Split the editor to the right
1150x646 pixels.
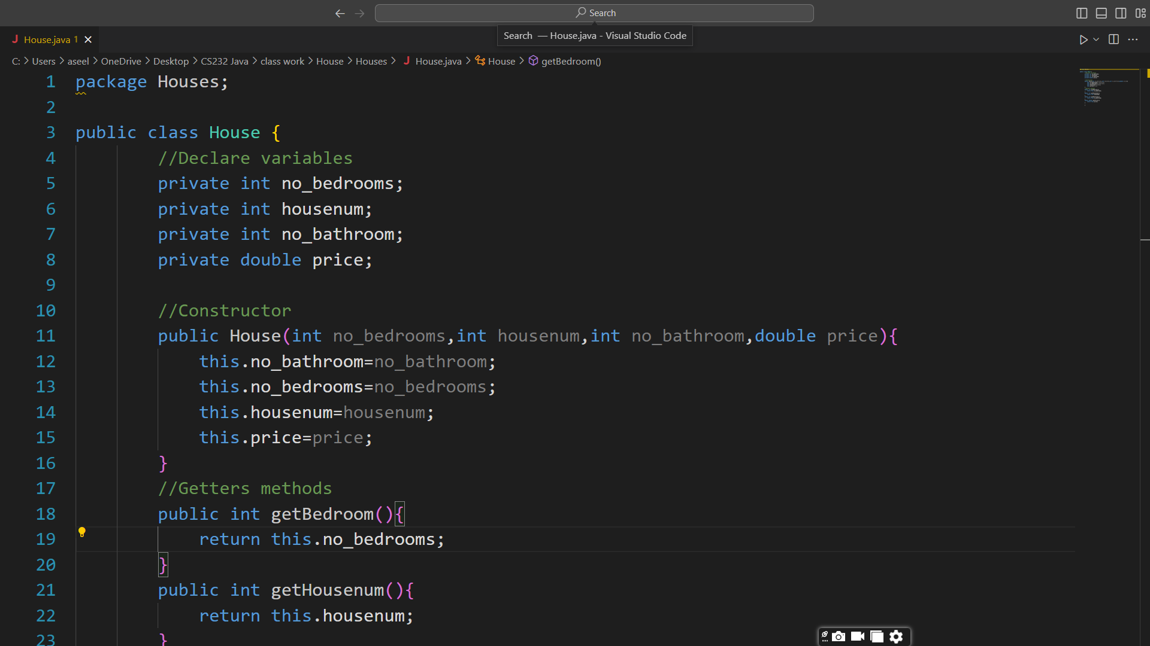[1113, 39]
